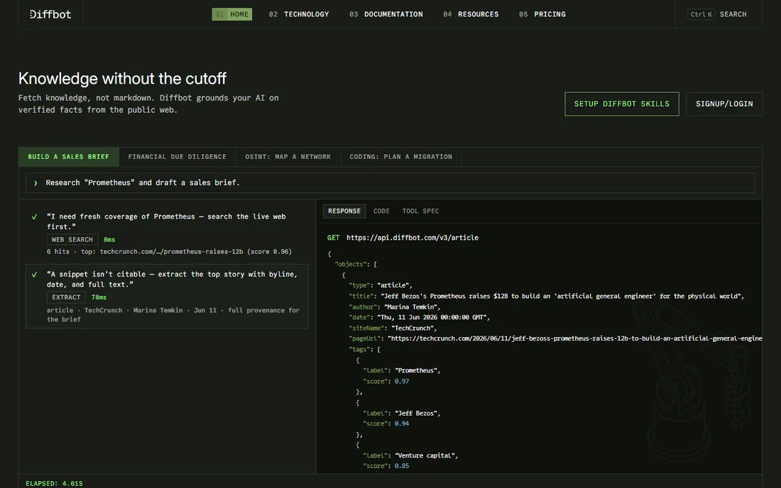This screenshot has height=488, width=781.
Task: Click the "Knowledge without the cutoff" heading
Action: pos(123,79)
